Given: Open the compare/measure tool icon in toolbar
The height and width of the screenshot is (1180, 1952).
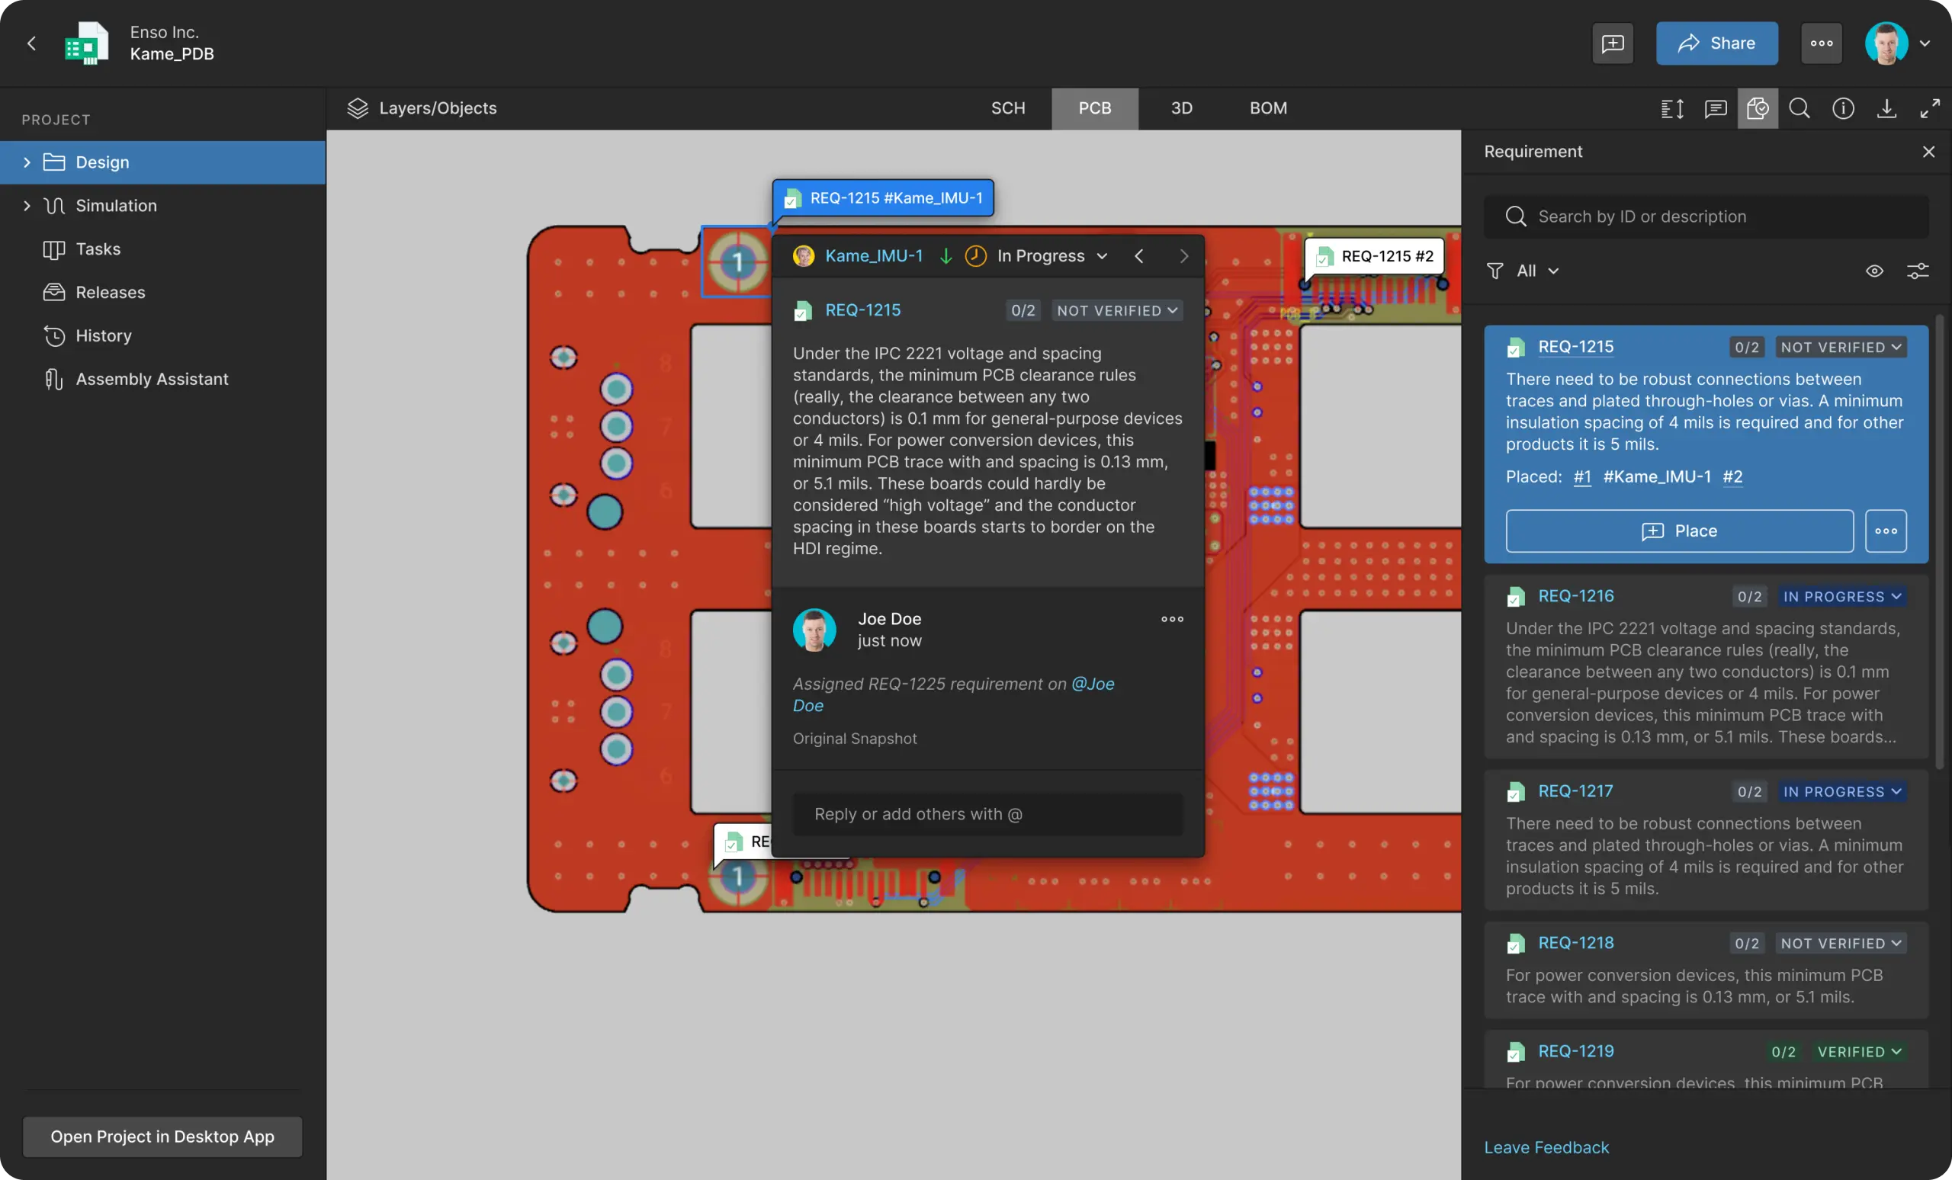Looking at the screenshot, I should click(x=1672, y=108).
